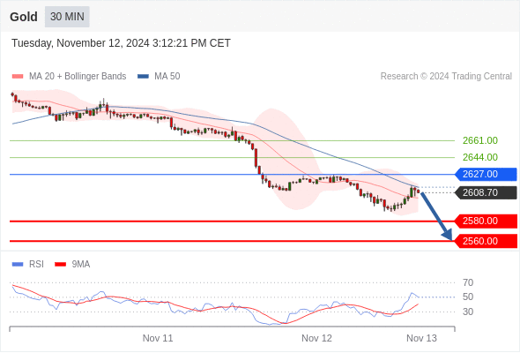Click the Nov 11 date axis label
This screenshot has height=353, width=520.
point(158,338)
